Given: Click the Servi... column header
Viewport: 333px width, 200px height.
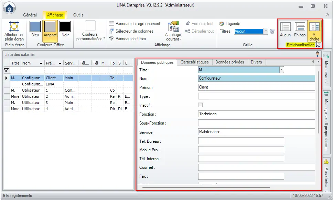Looking at the screenshot, I should point(71,63).
